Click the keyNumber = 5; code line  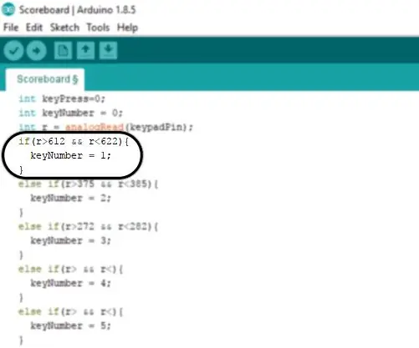pyautogui.click(x=70, y=325)
